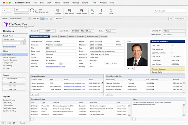The height and width of the screenshot is (125, 188).
Task: Click the record navigation slider
Action: pos(22,13)
